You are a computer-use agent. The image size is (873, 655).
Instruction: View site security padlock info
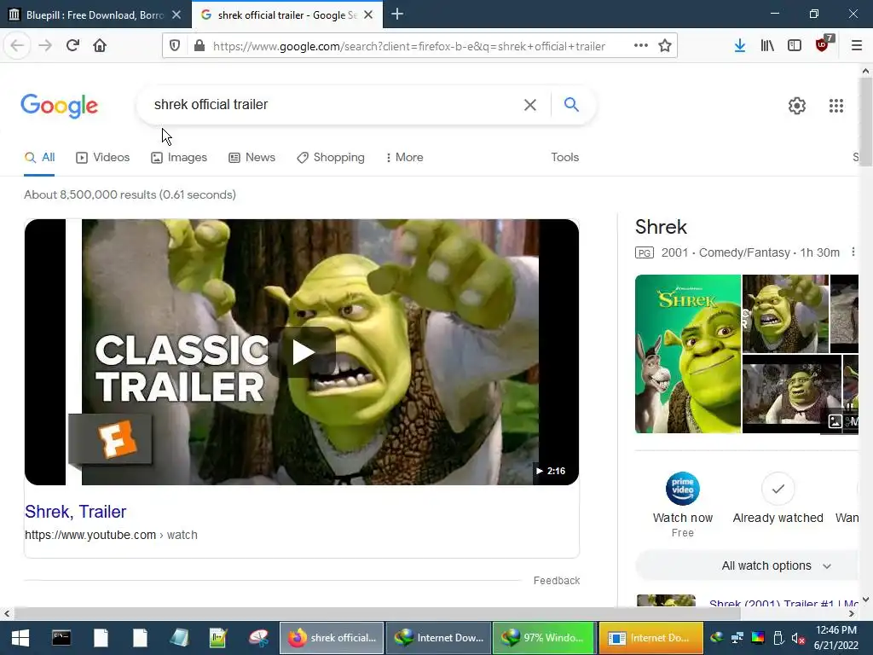tap(199, 46)
